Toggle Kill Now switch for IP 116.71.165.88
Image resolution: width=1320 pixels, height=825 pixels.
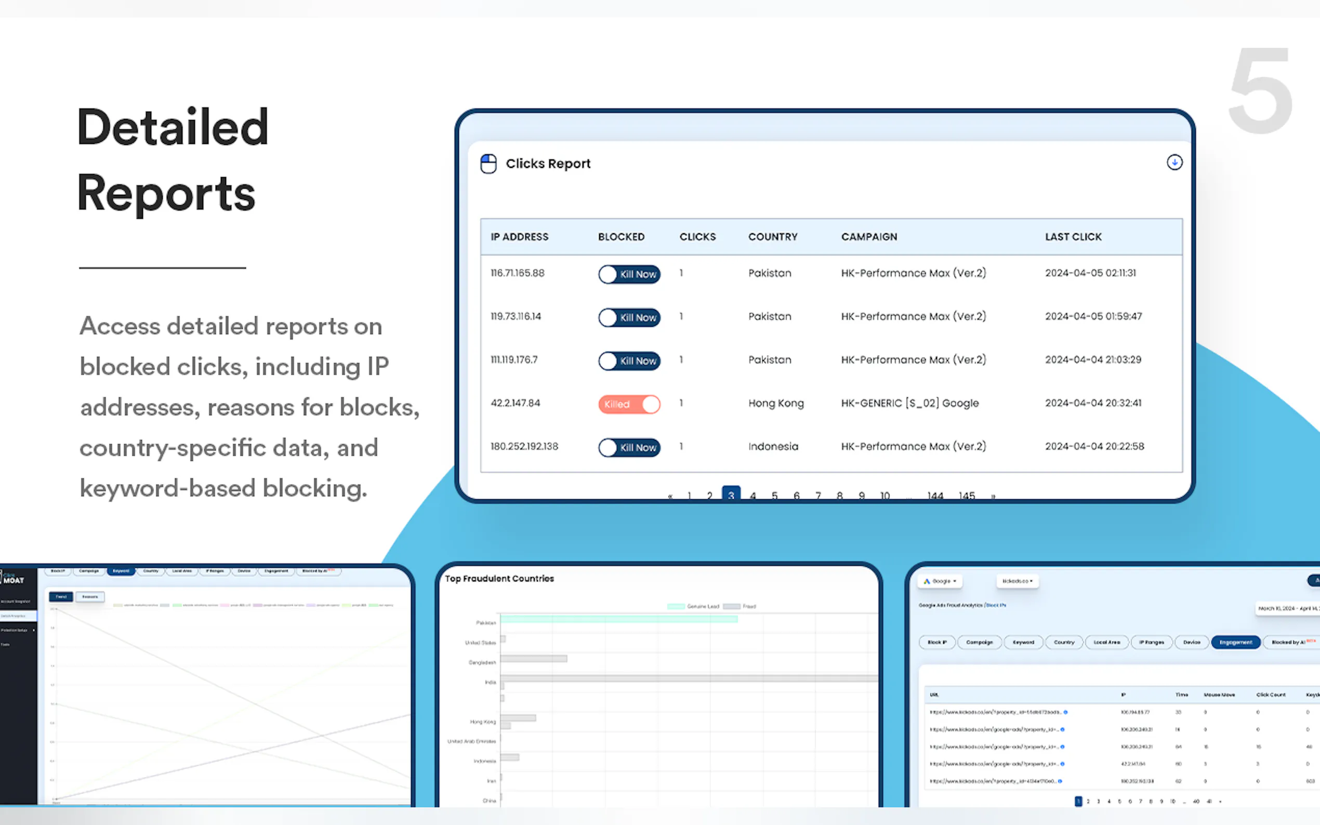click(629, 274)
